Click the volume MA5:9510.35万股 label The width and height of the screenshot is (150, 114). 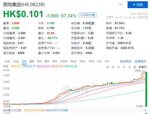point(34,110)
